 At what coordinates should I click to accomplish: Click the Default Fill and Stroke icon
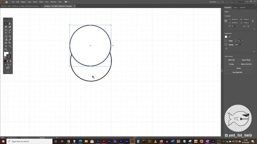(x=5, y=58)
